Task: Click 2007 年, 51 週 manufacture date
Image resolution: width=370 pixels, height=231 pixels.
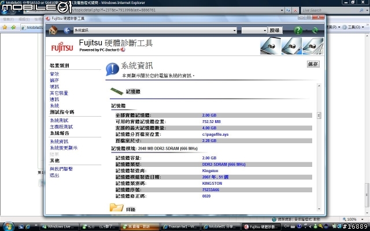Action: [x=215, y=177]
